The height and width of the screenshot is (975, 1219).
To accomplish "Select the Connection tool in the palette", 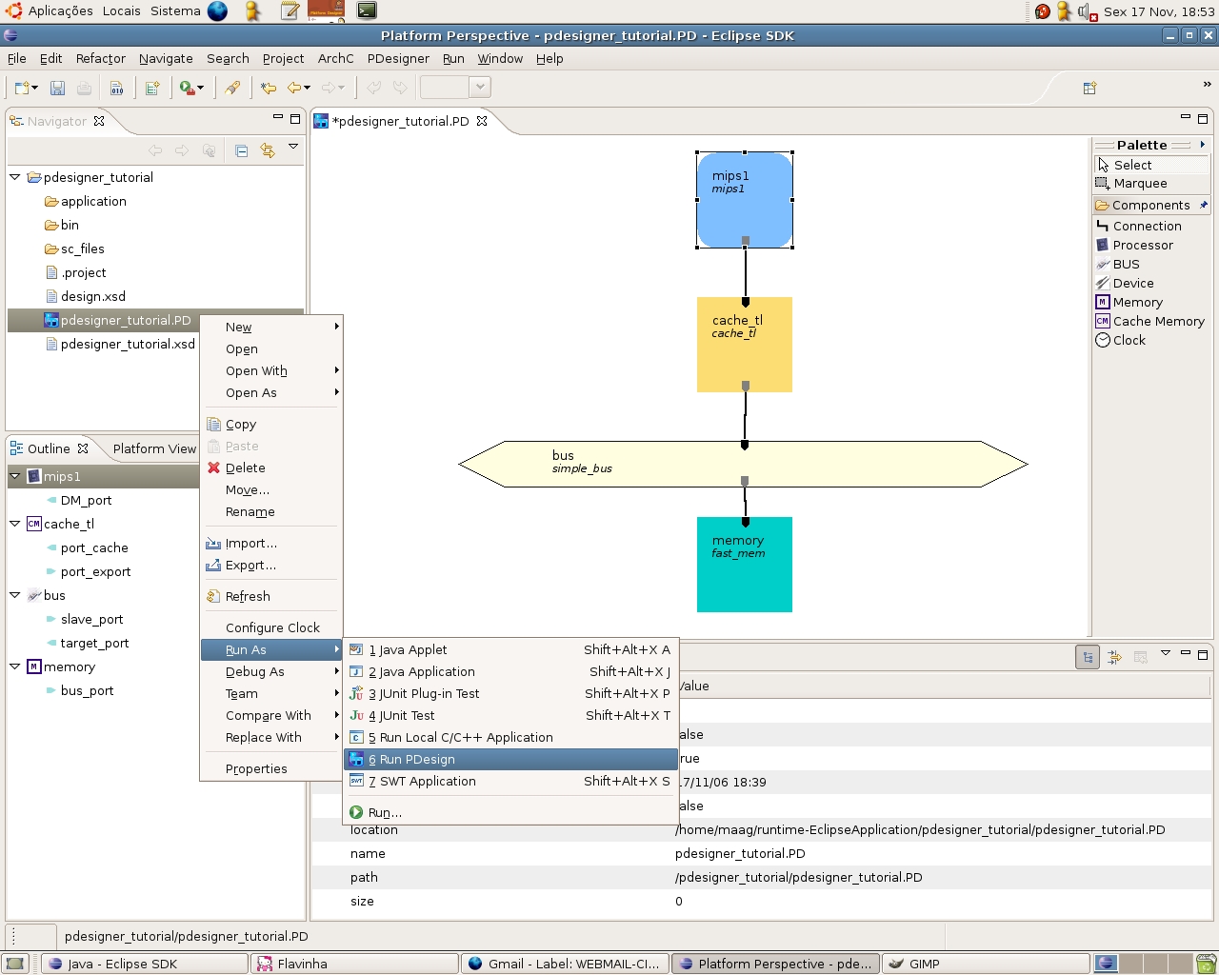I will pos(1139,226).
